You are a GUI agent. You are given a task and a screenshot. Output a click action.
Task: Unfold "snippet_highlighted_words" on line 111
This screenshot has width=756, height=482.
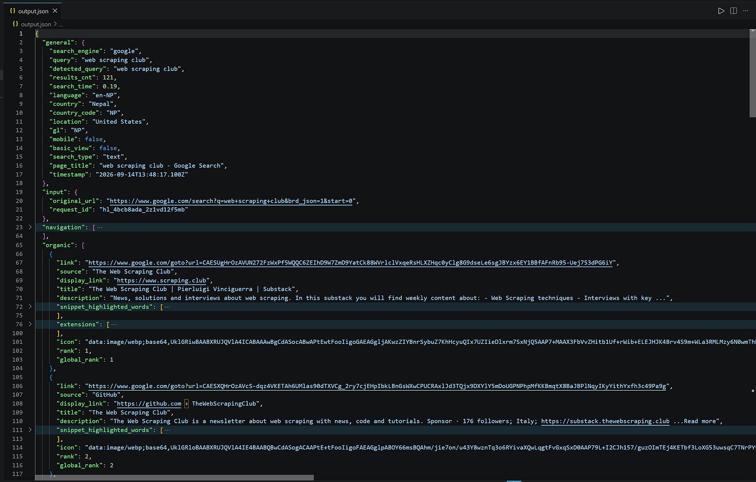pos(30,430)
